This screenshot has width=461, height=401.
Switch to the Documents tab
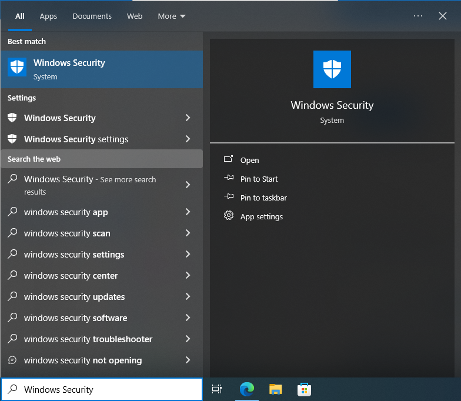[92, 16]
